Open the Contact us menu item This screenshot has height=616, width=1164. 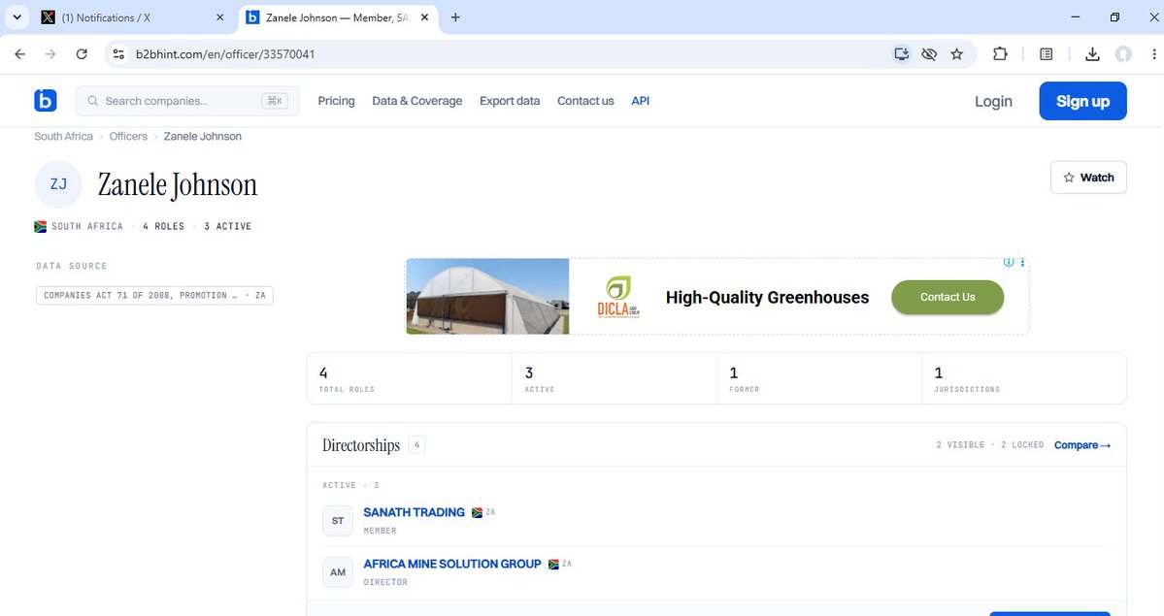click(x=585, y=101)
